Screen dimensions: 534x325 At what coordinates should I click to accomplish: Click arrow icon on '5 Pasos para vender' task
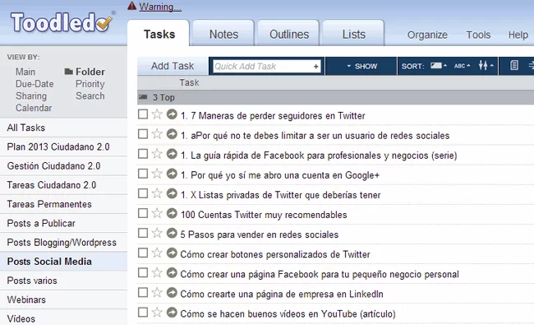click(x=172, y=233)
